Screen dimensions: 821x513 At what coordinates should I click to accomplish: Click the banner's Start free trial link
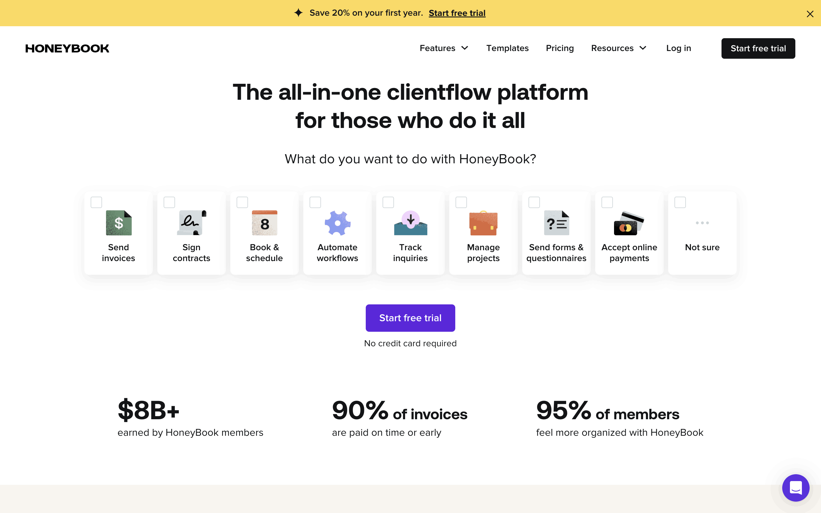(x=457, y=13)
